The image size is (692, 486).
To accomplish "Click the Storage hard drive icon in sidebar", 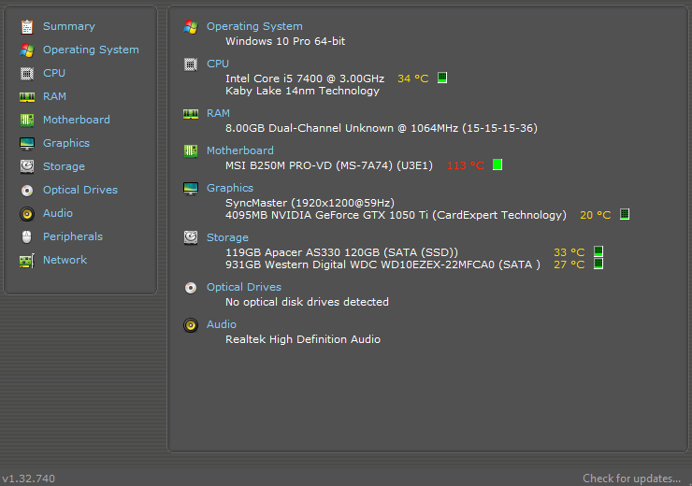I will coord(27,166).
